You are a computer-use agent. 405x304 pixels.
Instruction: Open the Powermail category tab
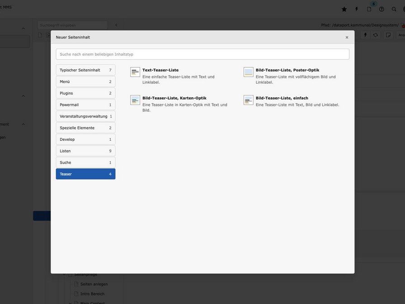pyautogui.click(x=85, y=105)
